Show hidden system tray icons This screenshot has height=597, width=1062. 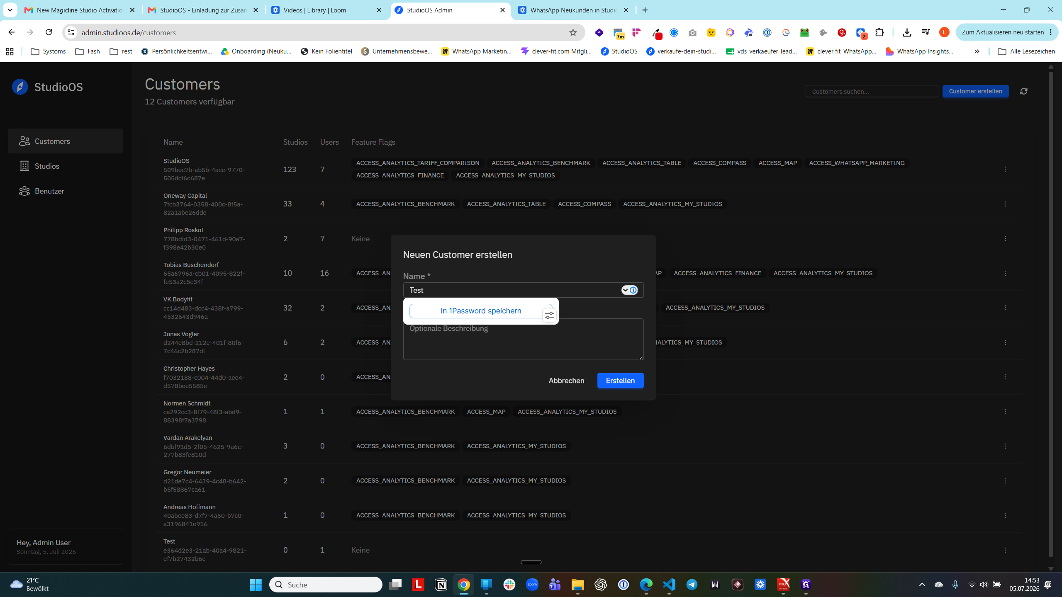[922, 585]
